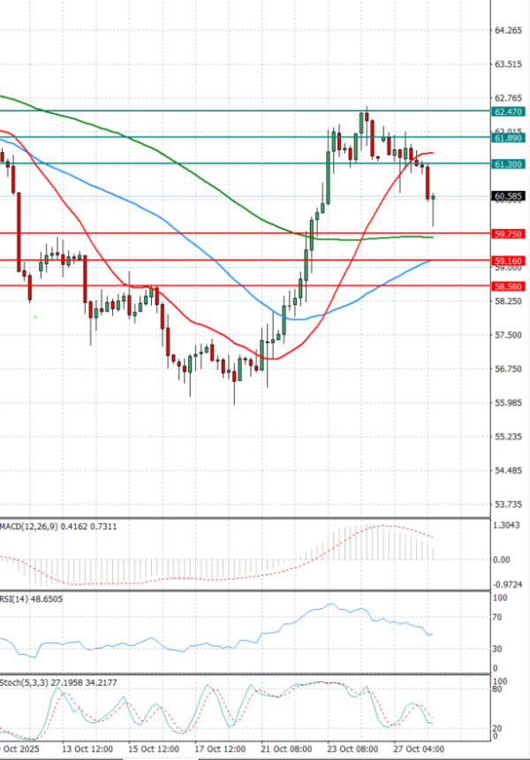Click the 13 Oct 12:00 time axis label

click(86, 749)
